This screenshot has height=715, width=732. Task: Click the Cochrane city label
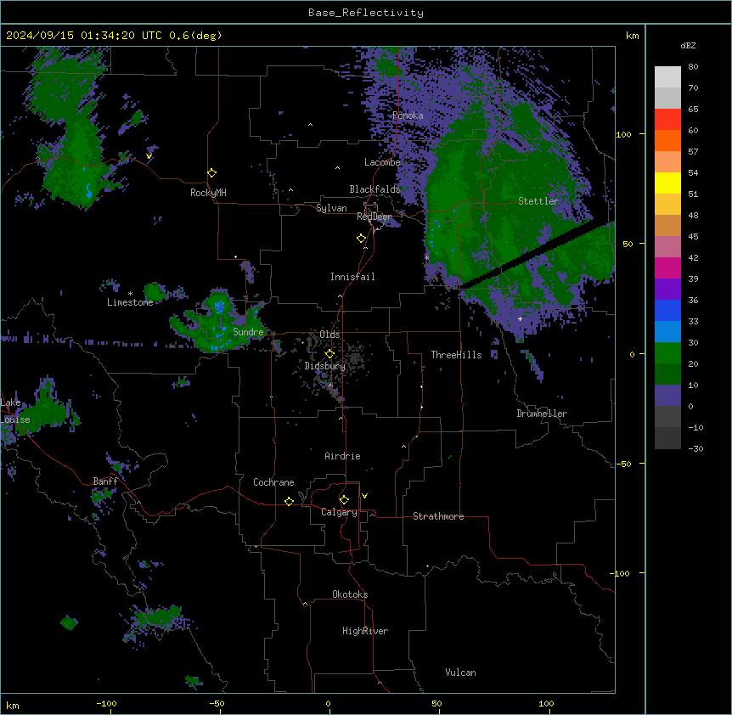(x=273, y=482)
